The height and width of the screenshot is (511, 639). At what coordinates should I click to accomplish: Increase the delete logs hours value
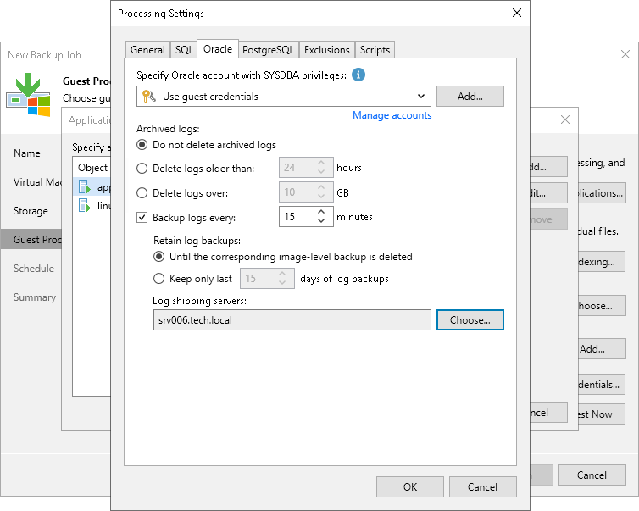[x=321, y=163]
